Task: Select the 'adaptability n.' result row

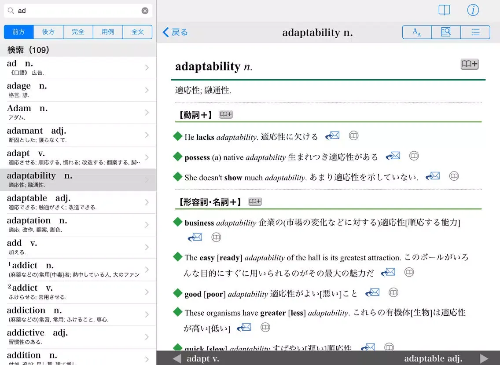Action: (x=78, y=180)
